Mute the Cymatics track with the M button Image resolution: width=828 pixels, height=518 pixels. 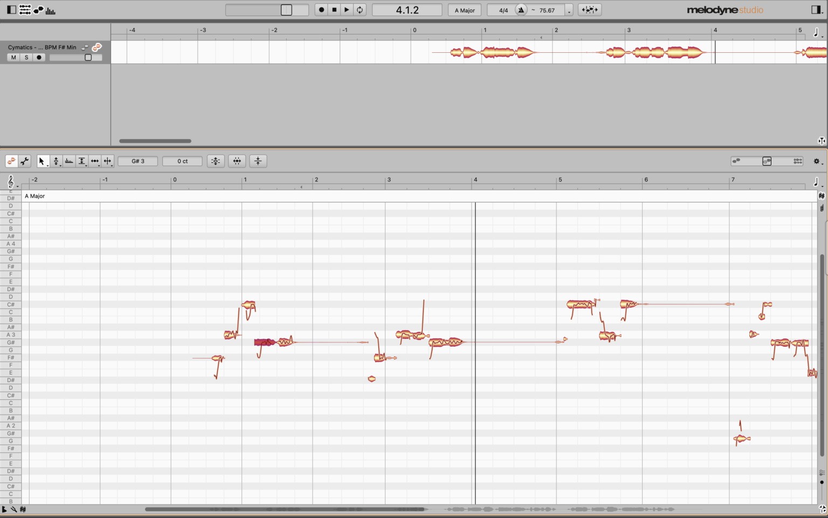click(13, 57)
